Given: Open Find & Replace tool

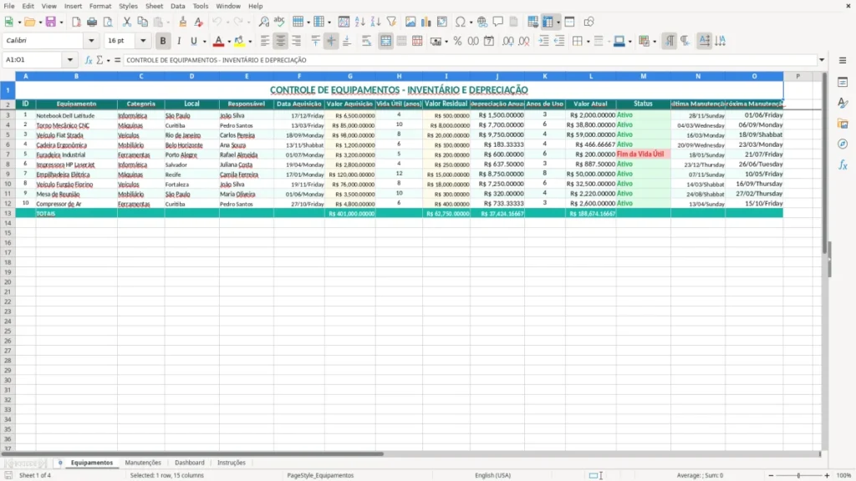Looking at the screenshot, I should click(x=263, y=22).
